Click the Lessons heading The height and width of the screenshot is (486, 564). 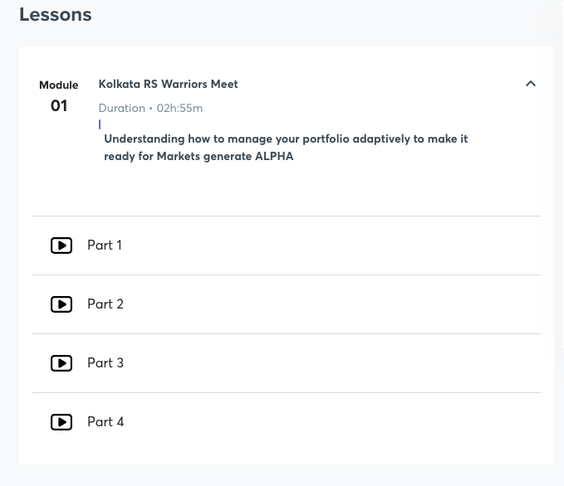tap(56, 15)
